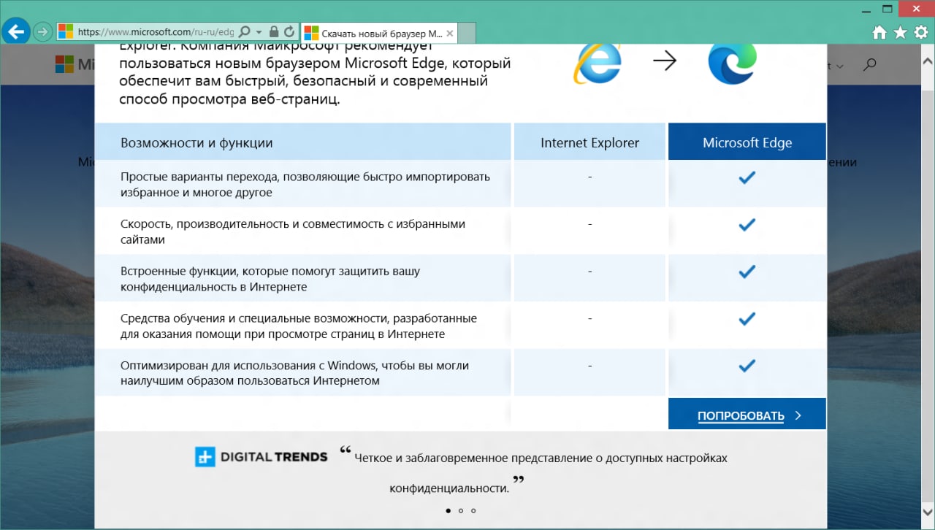Select the 'Скачать новый браузер M...' tab
Image resolution: width=935 pixels, height=530 pixels.
(380, 33)
